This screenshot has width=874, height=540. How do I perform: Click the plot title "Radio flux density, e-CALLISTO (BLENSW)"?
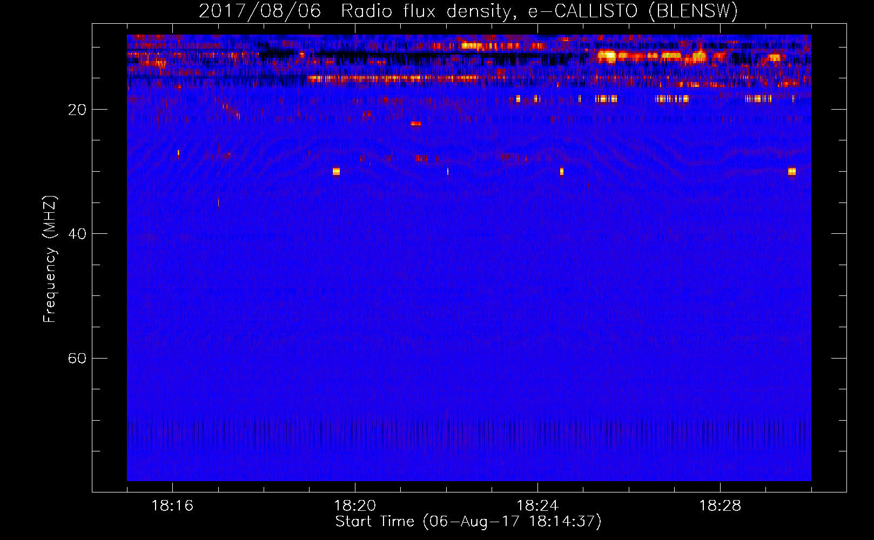click(x=539, y=11)
